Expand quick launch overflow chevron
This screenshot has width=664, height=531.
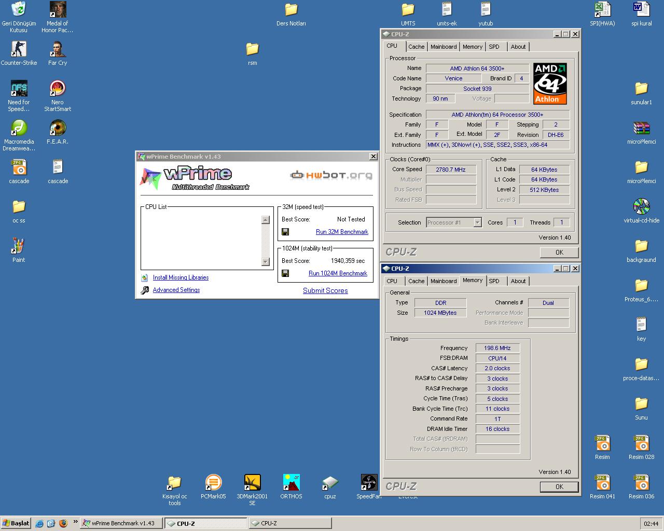pos(75,522)
